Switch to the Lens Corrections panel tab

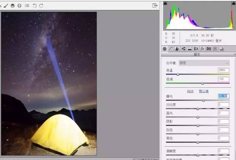(196, 49)
